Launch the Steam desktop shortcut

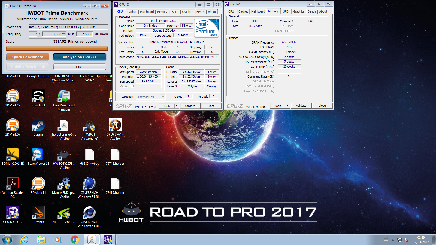pyautogui.click(x=38, y=127)
